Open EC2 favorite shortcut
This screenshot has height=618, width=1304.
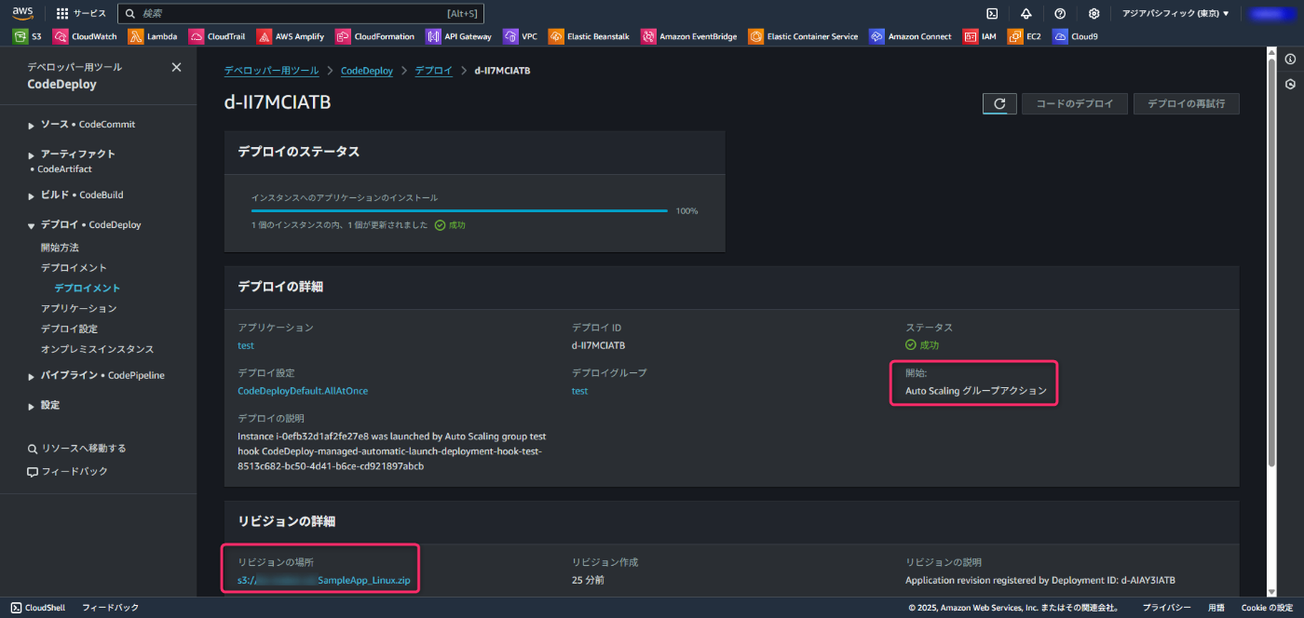point(1025,36)
